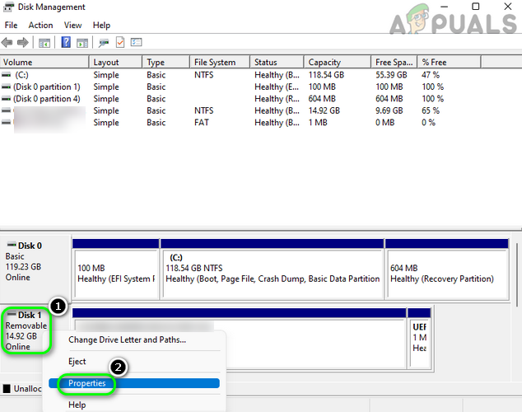Sort by Layout column header
Viewport: 522px width, 412px height.
coord(116,63)
